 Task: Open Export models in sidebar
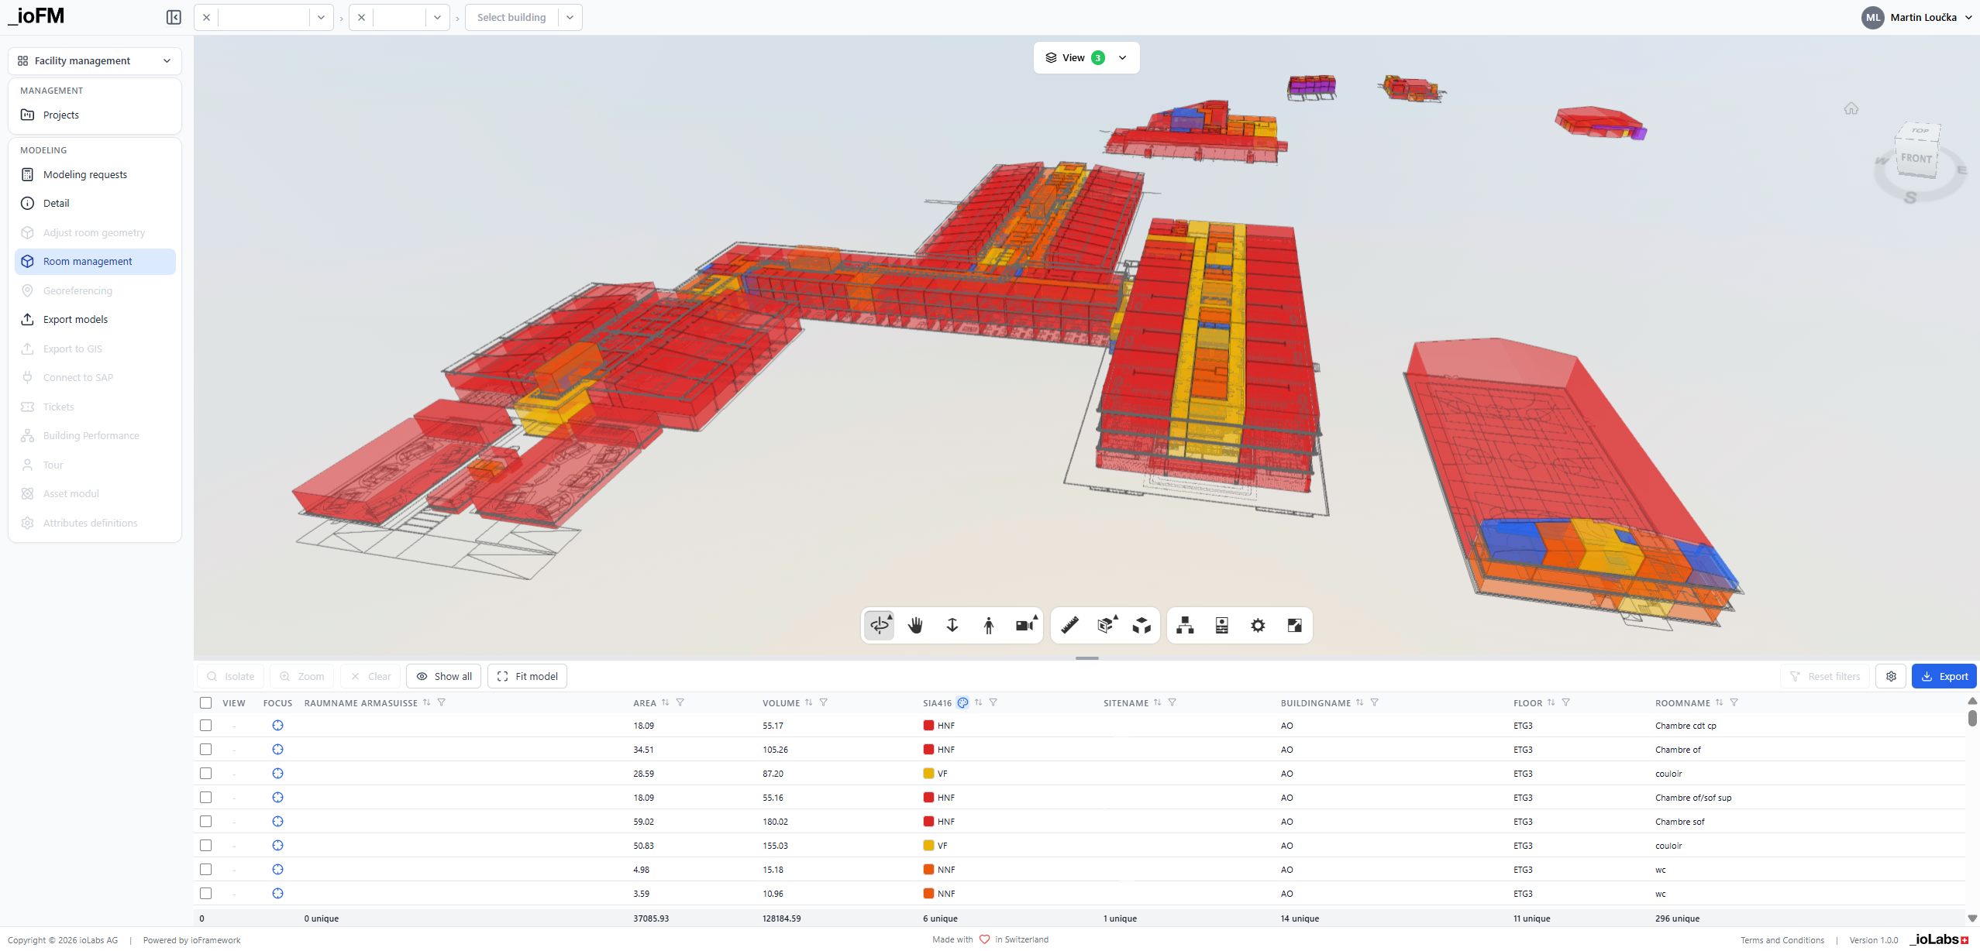tap(75, 319)
